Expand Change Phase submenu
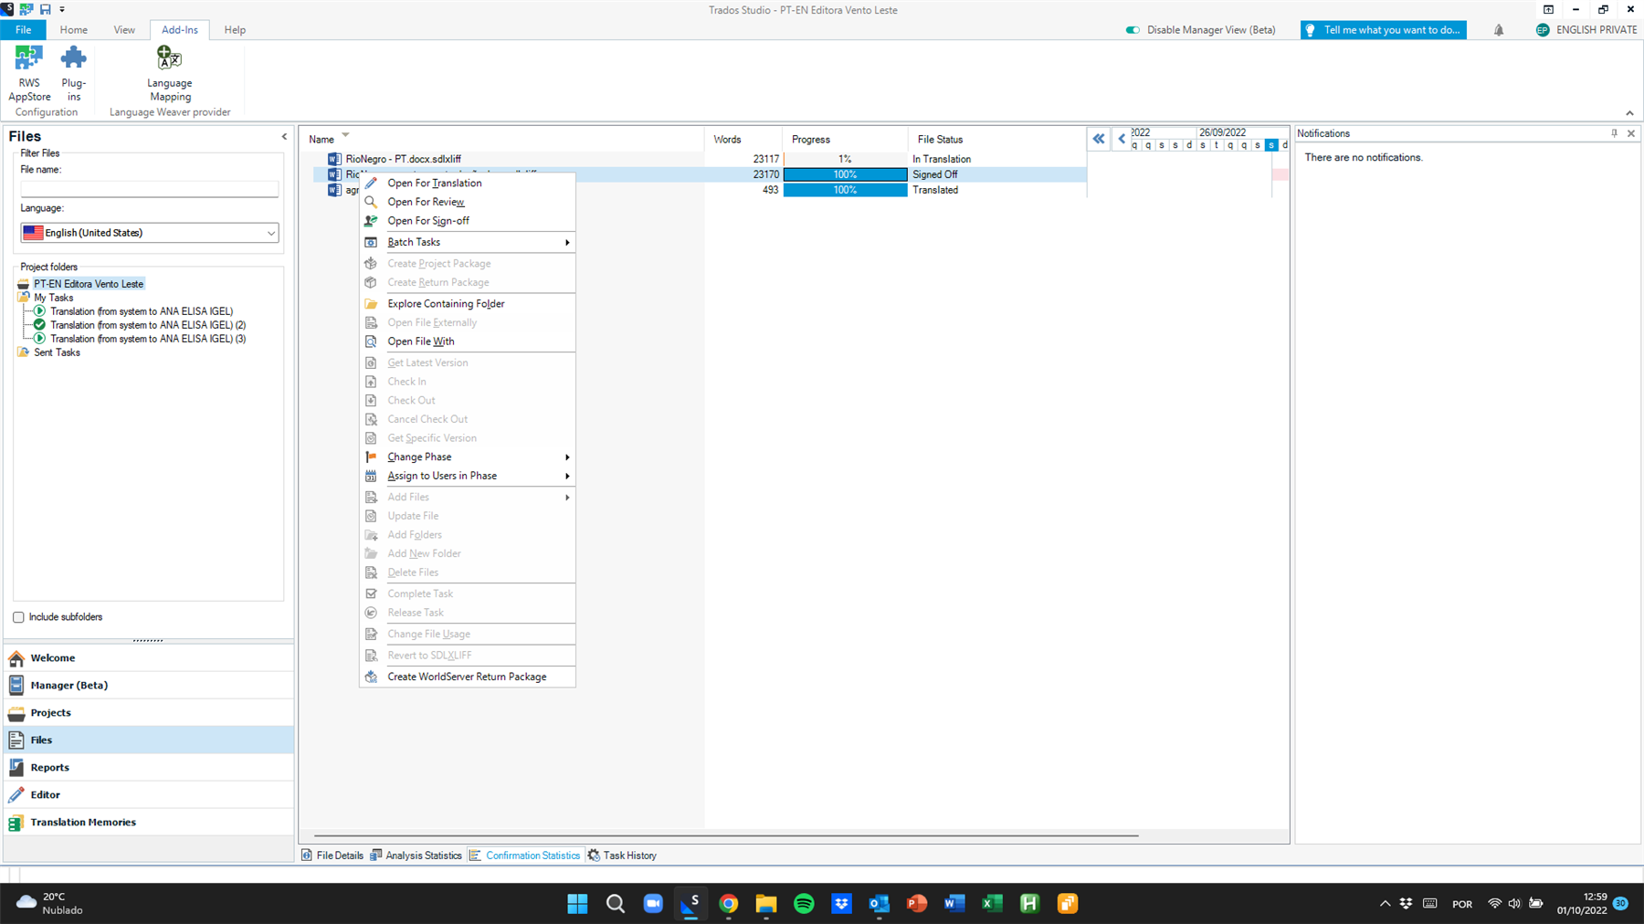The height and width of the screenshot is (924, 1644). (468, 457)
